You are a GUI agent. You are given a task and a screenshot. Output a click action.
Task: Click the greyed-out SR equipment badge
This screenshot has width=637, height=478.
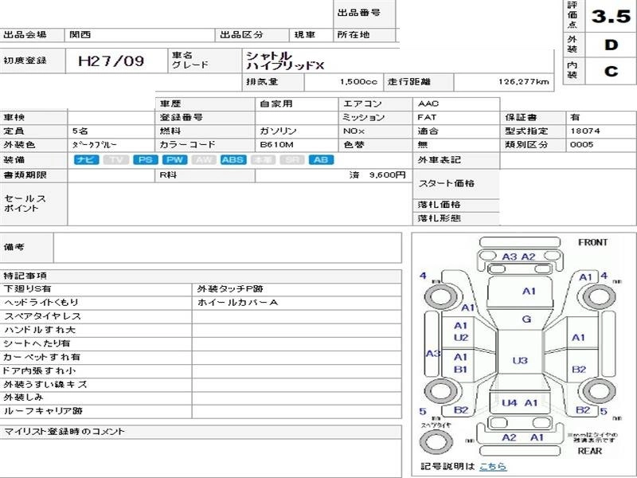coord(291,160)
